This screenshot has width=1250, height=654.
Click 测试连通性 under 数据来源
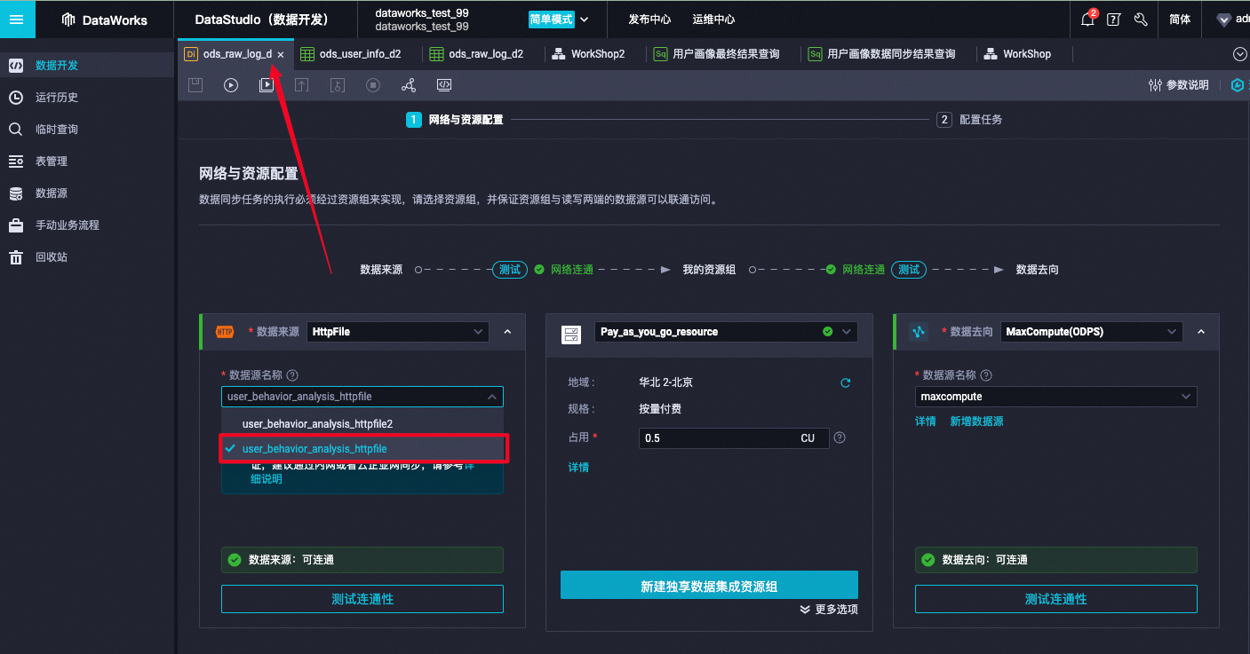(362, 599)
